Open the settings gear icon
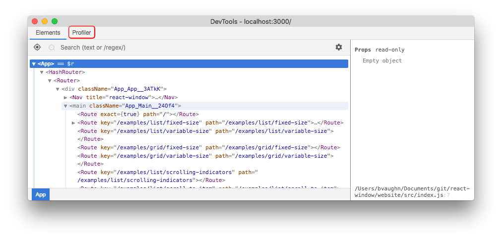The width and height of the screenshot is (502, 240). [339, 47]
